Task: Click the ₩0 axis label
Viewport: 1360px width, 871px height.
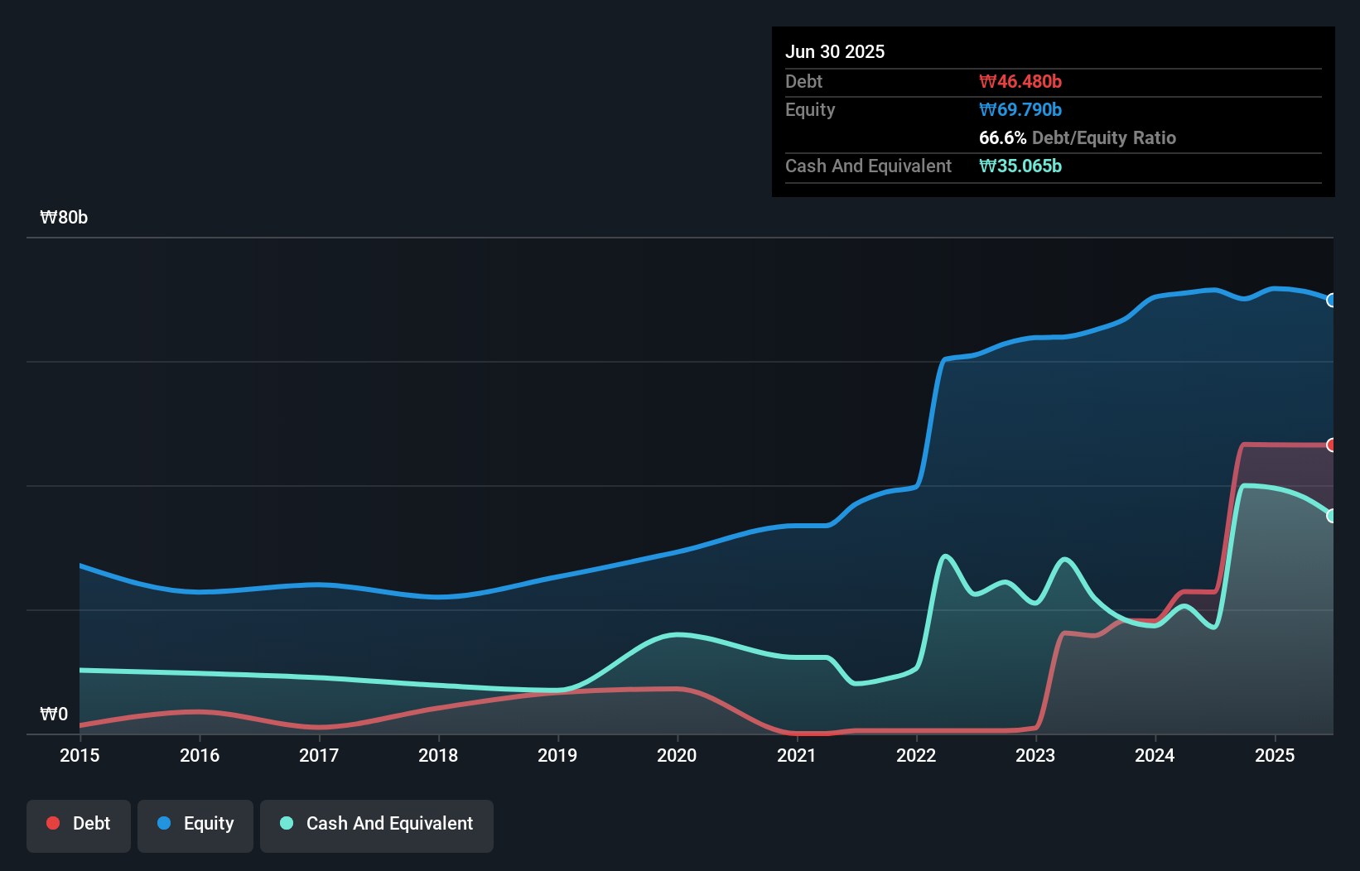Action: [x=53, y=714]
